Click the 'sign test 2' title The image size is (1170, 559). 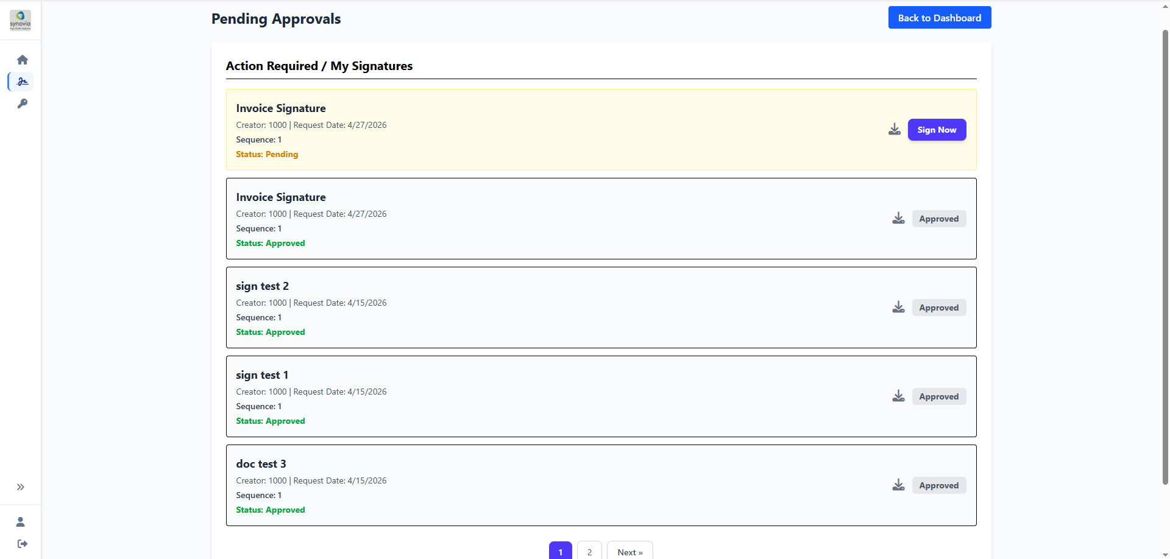click(263, 286)
